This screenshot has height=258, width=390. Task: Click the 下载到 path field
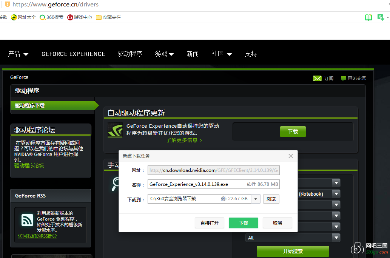point(199,199)
